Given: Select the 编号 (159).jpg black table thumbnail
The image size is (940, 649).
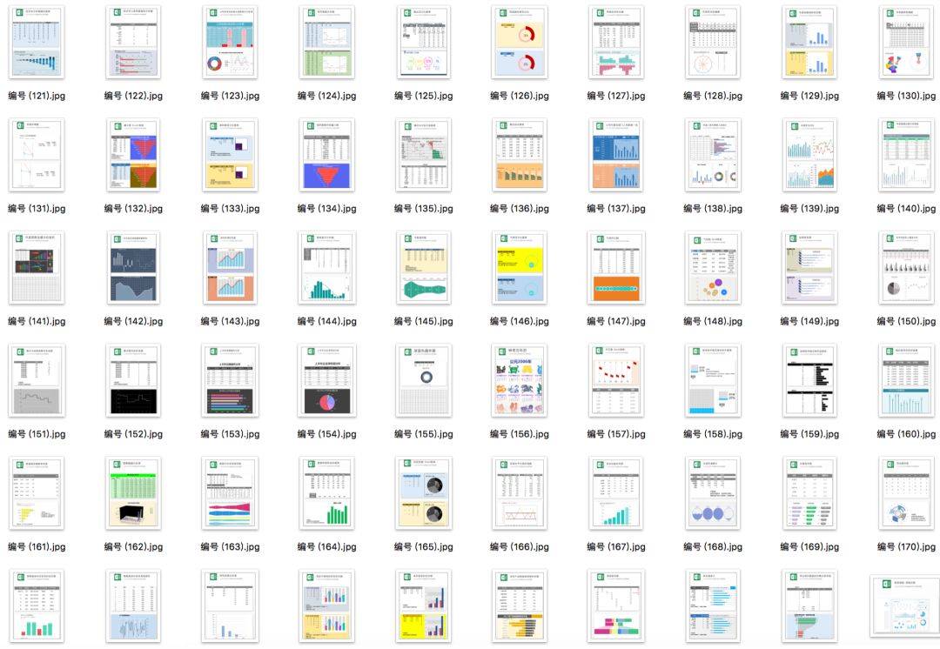Looking at the screenshot, I should point(809,380).
